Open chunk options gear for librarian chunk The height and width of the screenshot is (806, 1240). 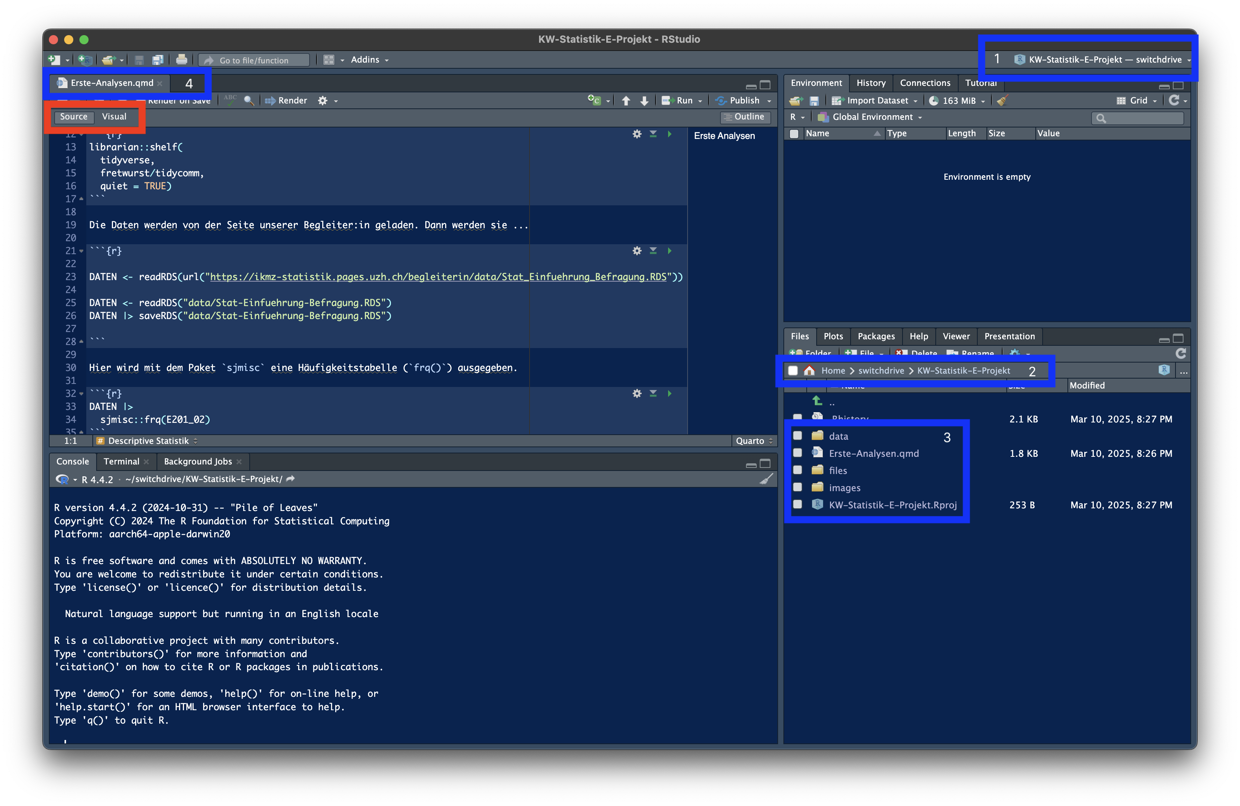[x=637, y=134]
